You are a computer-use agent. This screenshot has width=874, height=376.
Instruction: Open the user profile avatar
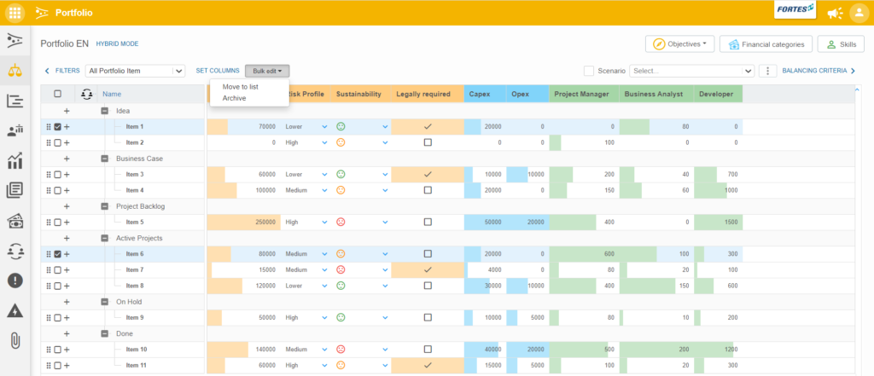(x=859, y=13)
